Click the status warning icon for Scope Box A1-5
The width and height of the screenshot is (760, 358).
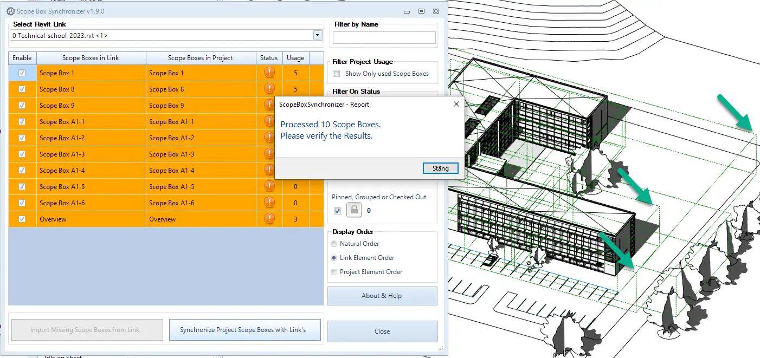pyautogui.click(x=269, y=186)
